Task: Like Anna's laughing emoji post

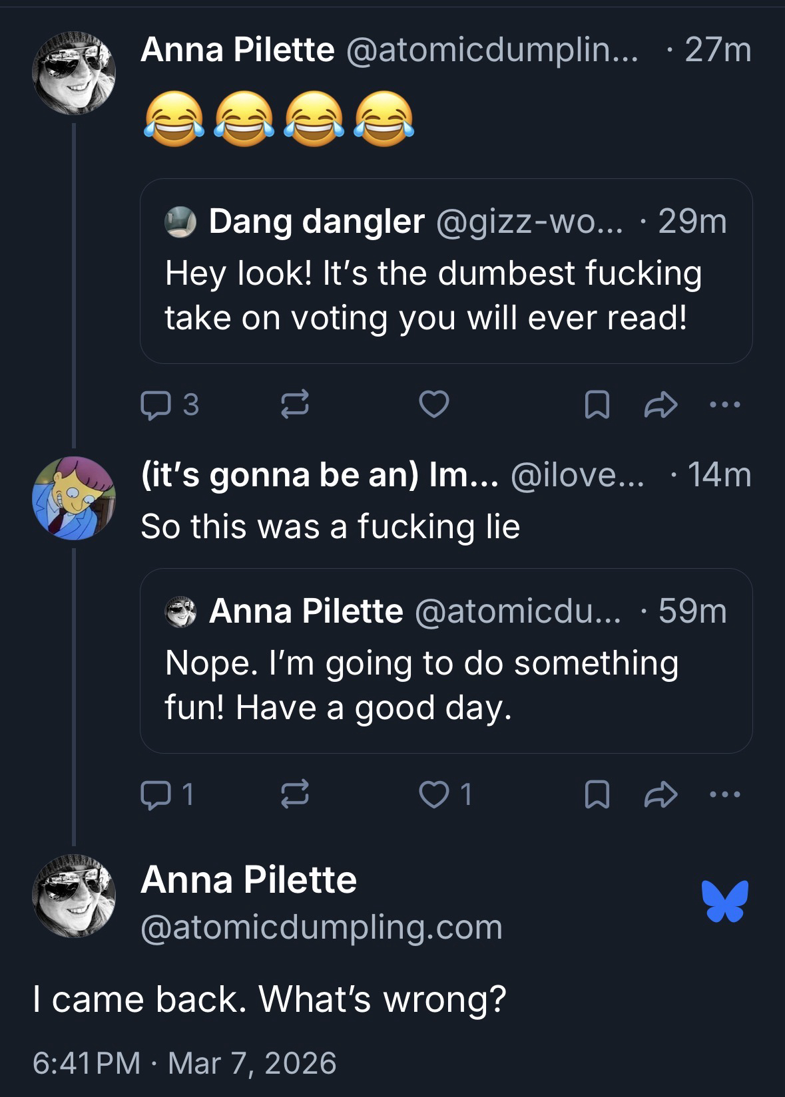Action: point(434,404)
